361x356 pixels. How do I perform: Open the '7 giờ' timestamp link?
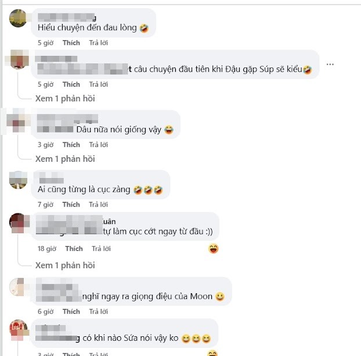pos(46,204)
